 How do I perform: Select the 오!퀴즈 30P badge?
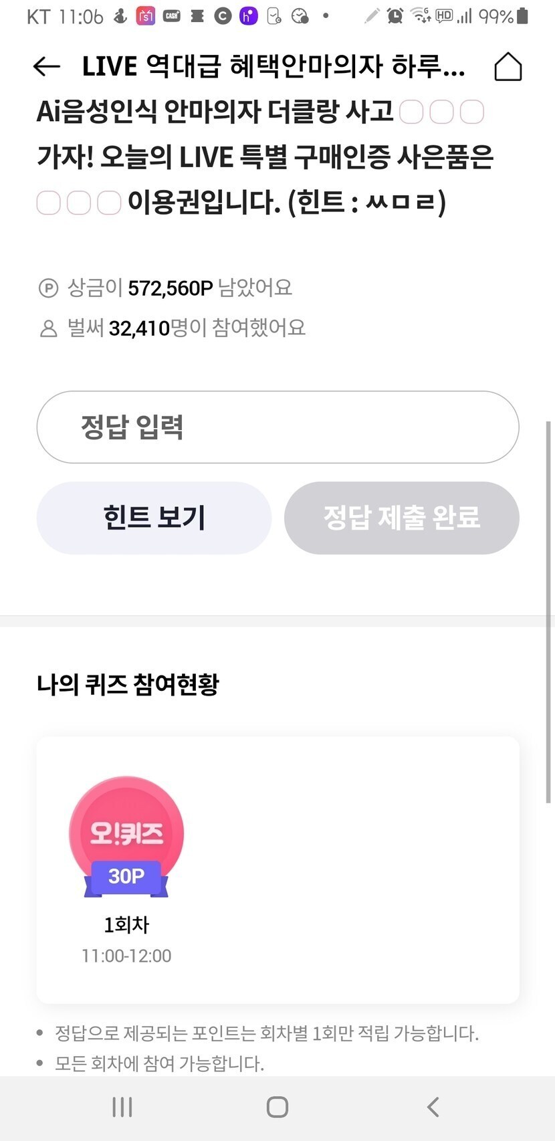[126, 836]
